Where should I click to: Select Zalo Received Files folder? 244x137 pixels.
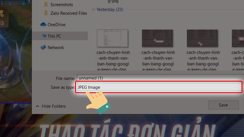point(68,13)
